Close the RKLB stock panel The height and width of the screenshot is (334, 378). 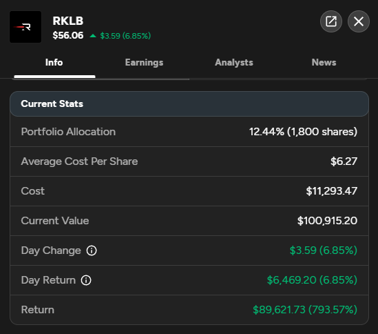coord(359,21)
